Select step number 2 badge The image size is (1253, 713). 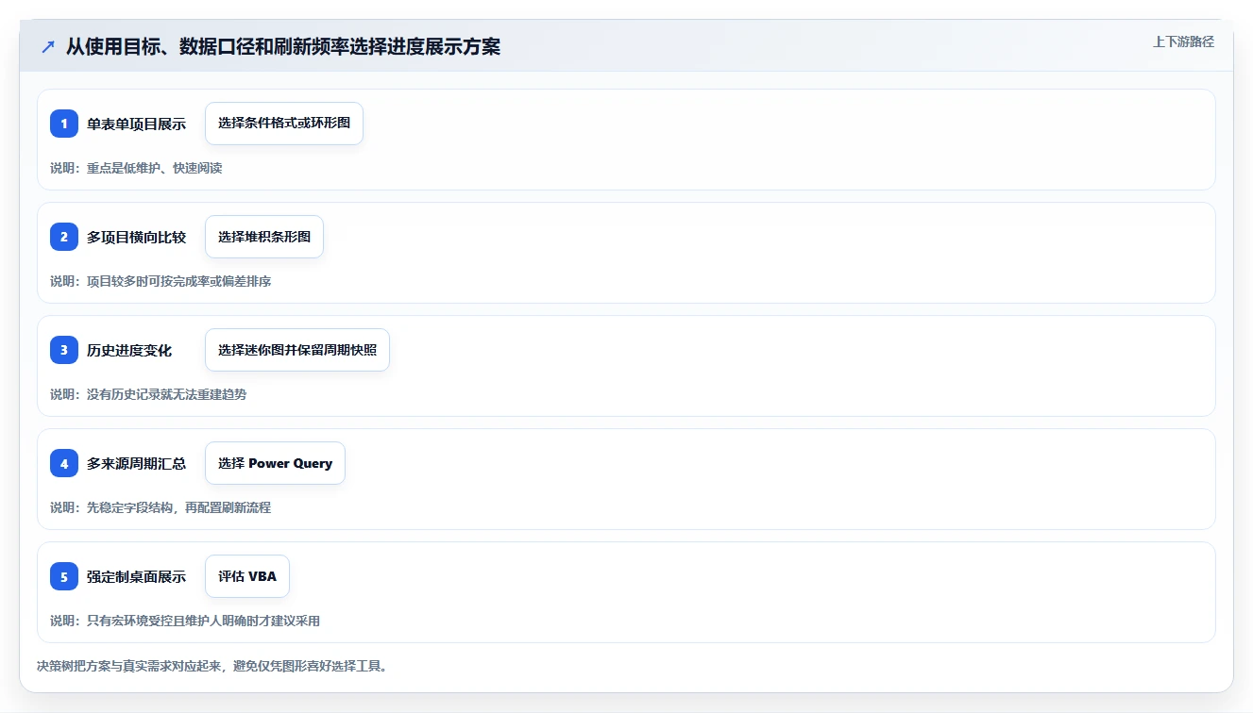(64, 237)
